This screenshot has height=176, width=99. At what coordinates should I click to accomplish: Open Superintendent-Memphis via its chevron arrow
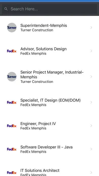point(91,28)
